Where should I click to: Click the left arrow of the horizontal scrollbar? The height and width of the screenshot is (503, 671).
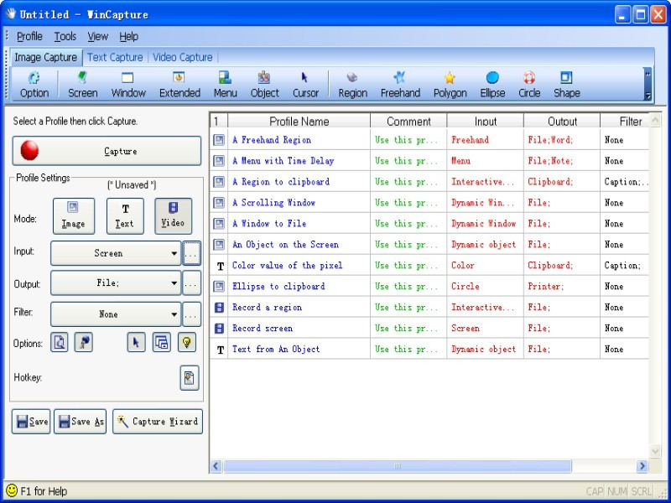(216, 466)
